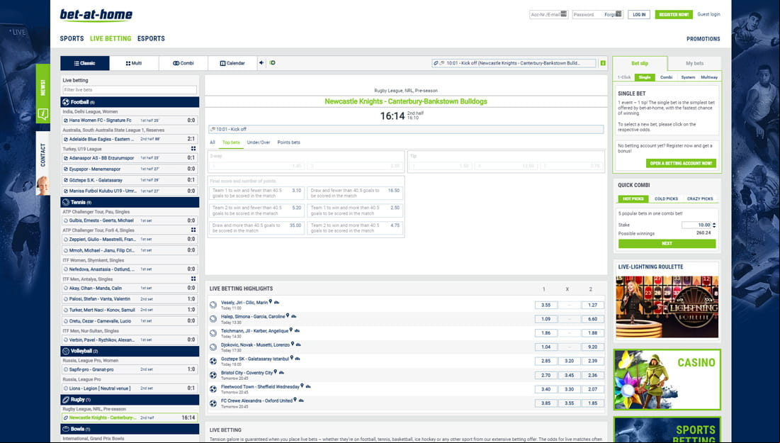
Task: Open the CASINO banner
Action: click(x=667, y=380)
